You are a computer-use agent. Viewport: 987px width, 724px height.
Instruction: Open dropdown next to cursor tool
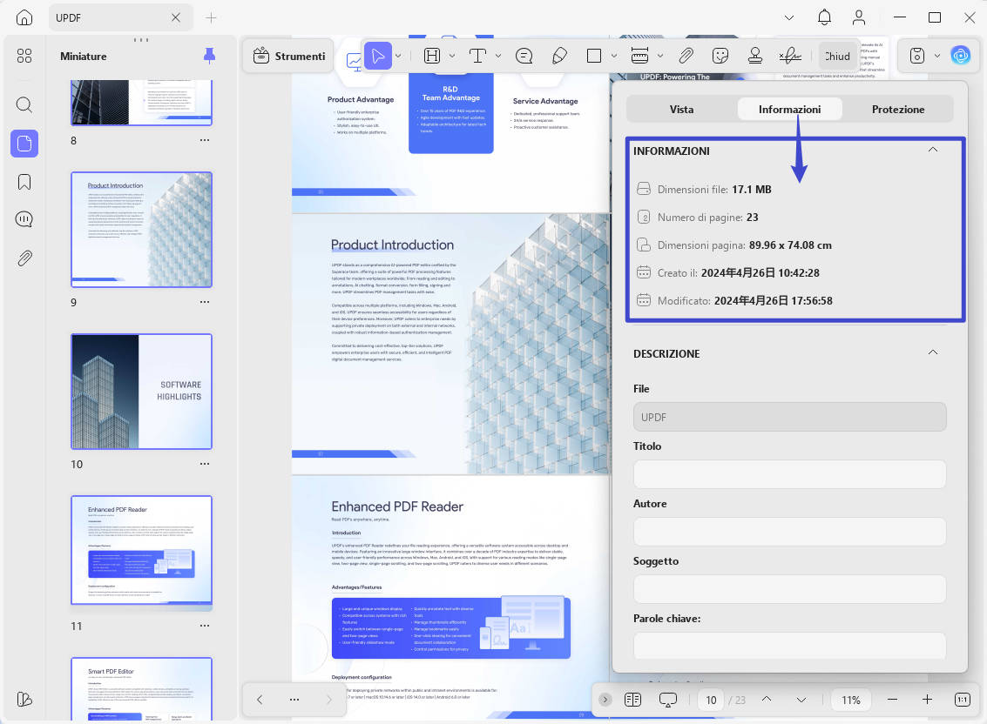pos(398,56)
